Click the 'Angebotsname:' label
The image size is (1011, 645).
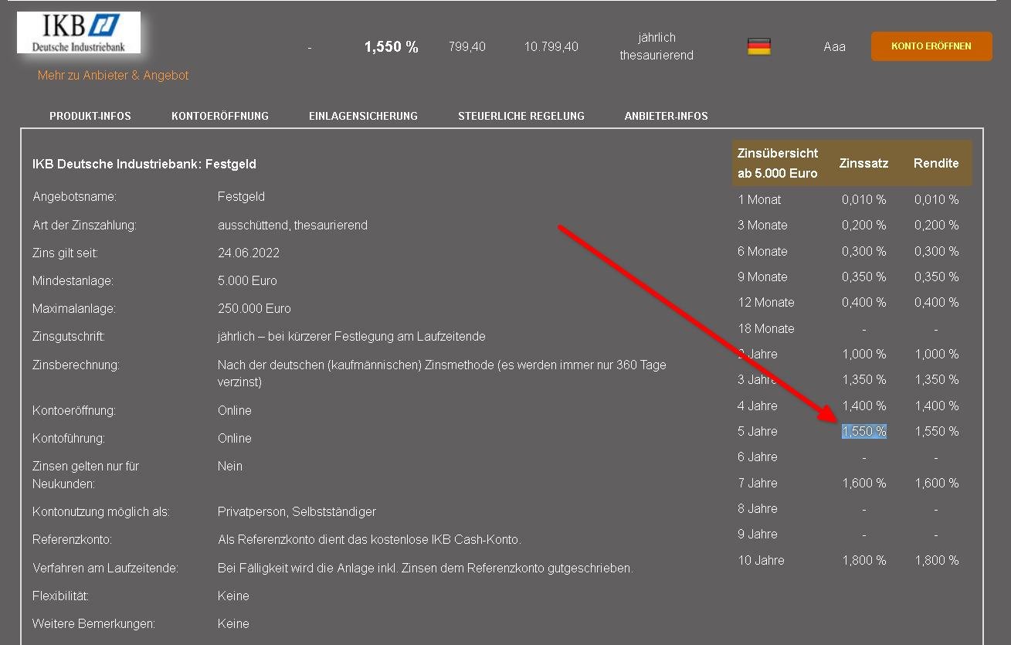click(x=74, y=197)
